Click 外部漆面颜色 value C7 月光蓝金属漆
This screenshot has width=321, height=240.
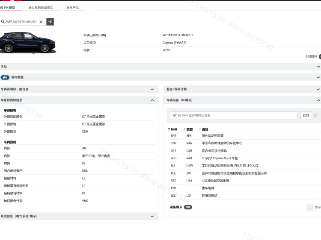coord(93,117)
